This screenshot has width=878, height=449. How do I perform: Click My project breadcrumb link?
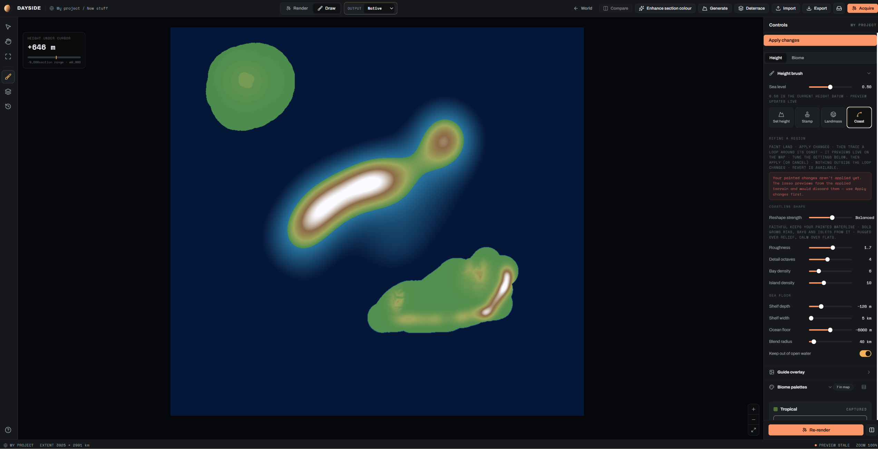click(68, 8)
